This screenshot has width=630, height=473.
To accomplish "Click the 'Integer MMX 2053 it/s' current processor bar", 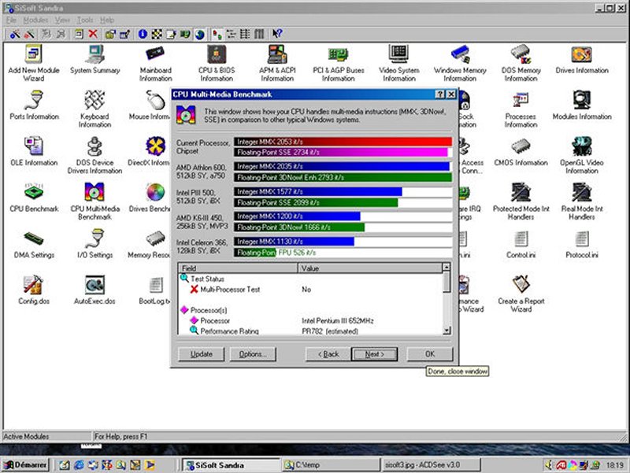I will point(343,142).
